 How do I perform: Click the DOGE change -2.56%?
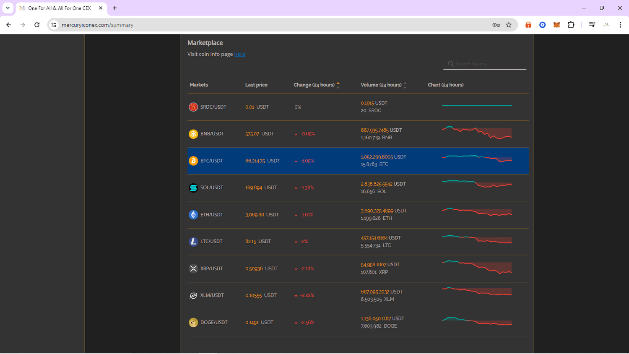click(304, 323)
